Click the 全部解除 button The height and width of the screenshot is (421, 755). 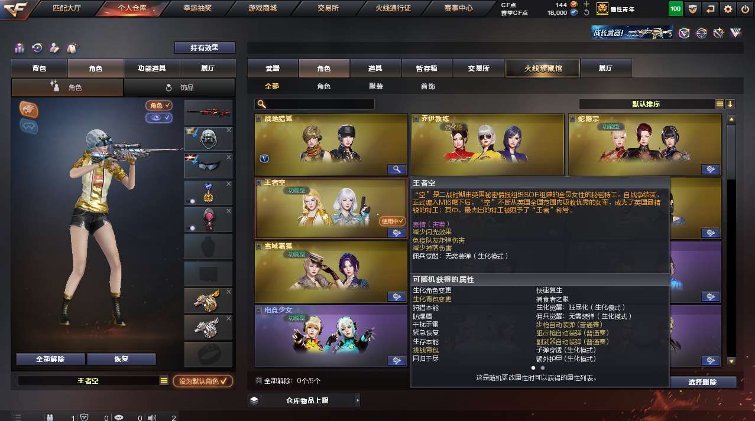click(50, 359)
